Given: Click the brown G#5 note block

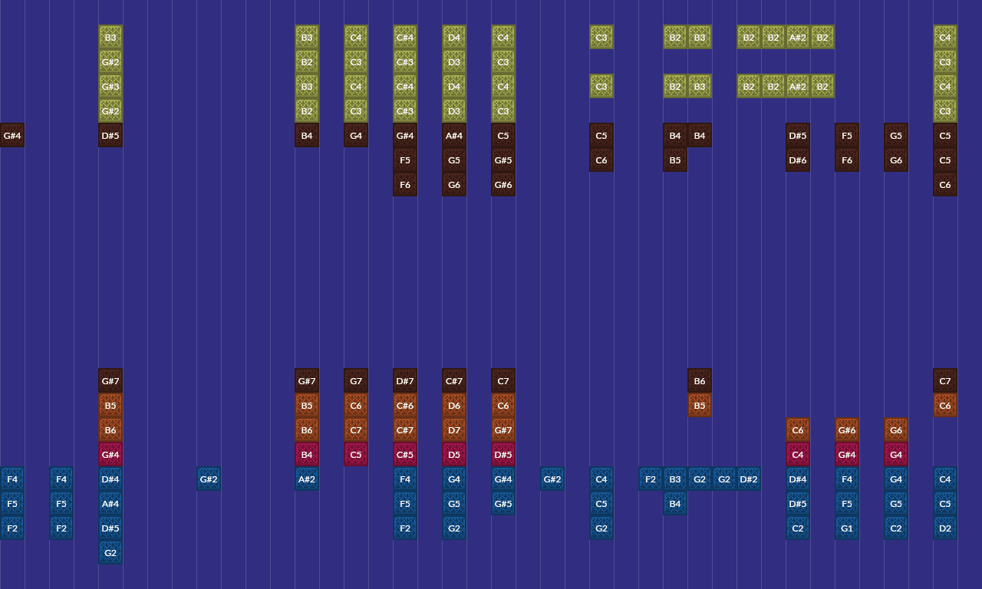Looking at the screenshot, I should (x=503, y=160).
